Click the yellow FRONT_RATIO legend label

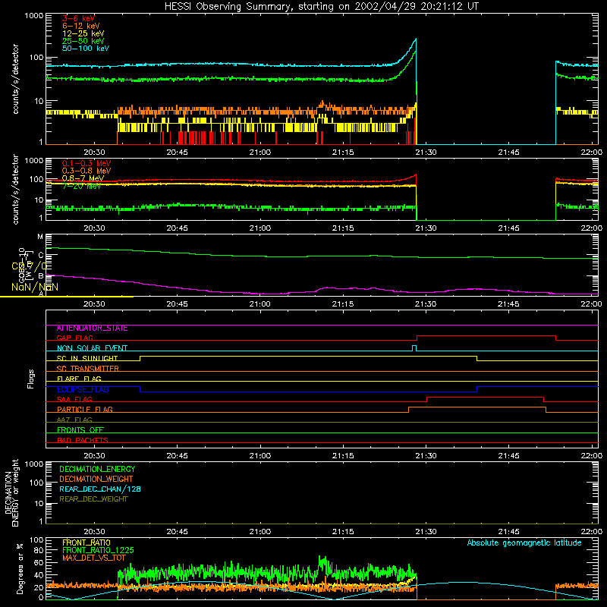[x=86, y=543]
